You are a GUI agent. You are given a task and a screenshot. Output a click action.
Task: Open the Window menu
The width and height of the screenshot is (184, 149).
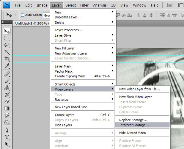pyautogui.click(x=139, y=5)
